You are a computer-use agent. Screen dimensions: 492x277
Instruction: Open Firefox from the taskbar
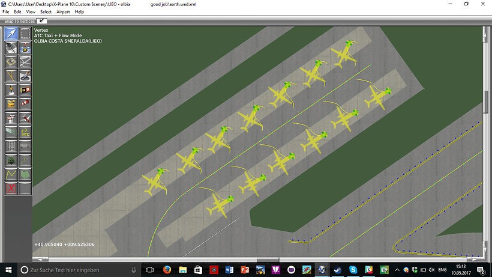pos(167,270)
